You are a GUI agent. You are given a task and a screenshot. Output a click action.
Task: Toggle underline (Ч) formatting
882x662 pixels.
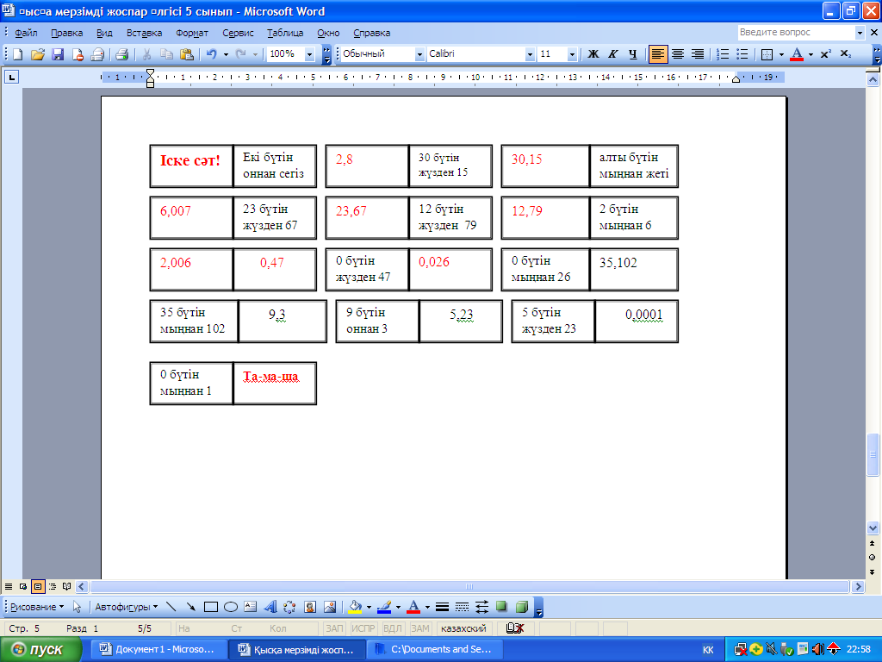(x=633, y=54)
